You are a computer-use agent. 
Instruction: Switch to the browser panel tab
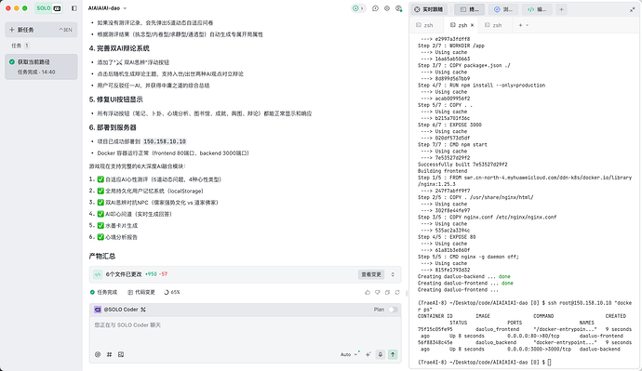pos(503,9)
